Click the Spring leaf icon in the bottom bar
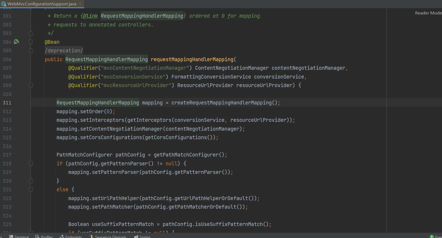 [x=136, y=237]
